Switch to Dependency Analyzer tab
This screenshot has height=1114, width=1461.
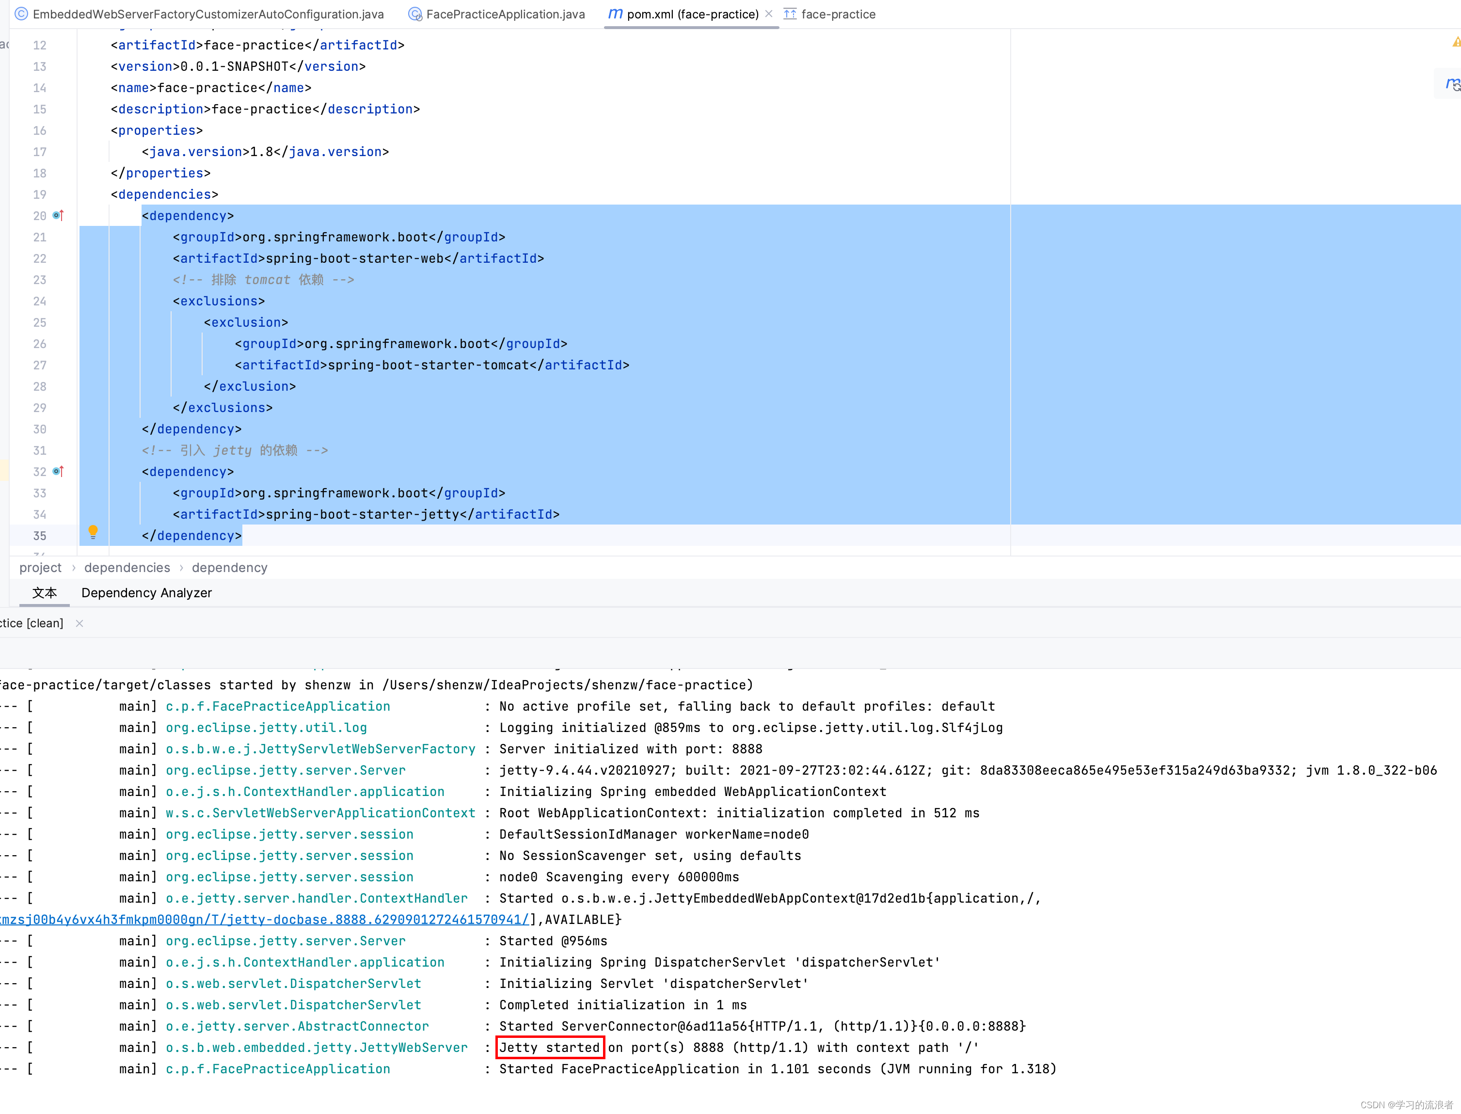(146, 593)
